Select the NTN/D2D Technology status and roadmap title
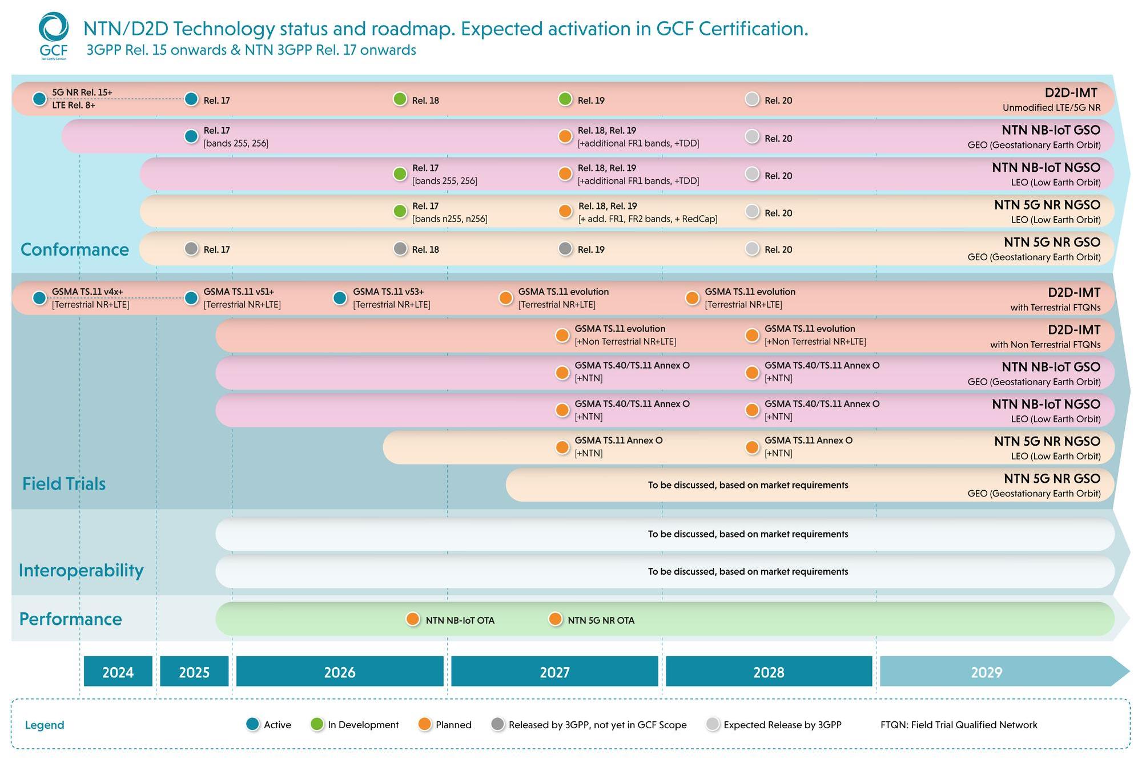The image size is (1142, 759). [x=446, y=29]
